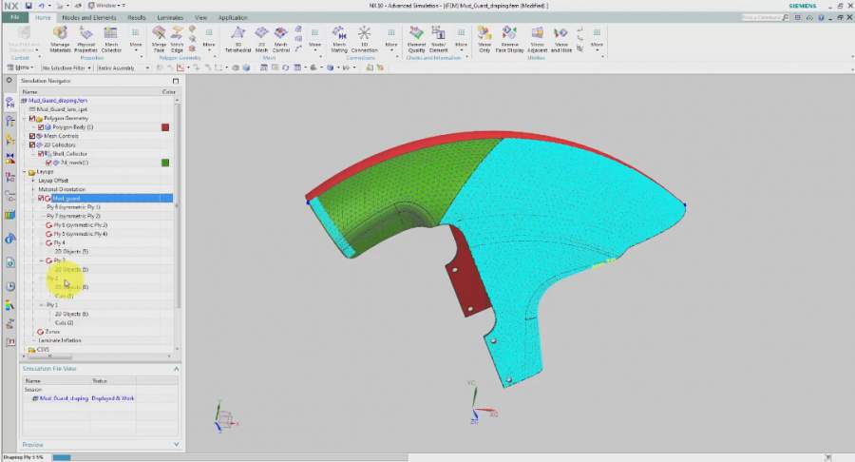The width and height of the screenshot is (855, 462).
Task: Click the Save icon in the title bar
Action: [28, 6]
